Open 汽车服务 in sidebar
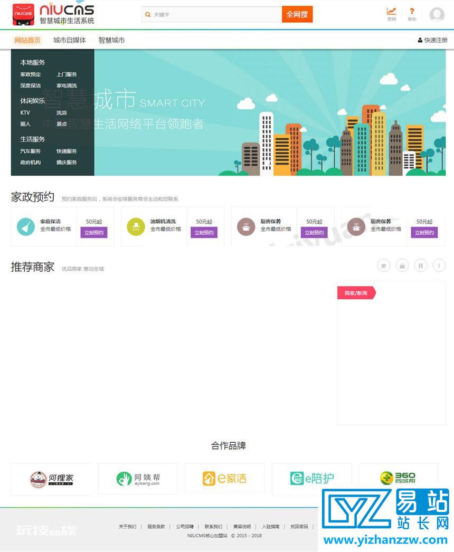This screenshot has height=552, width=454. coord(30,151)
